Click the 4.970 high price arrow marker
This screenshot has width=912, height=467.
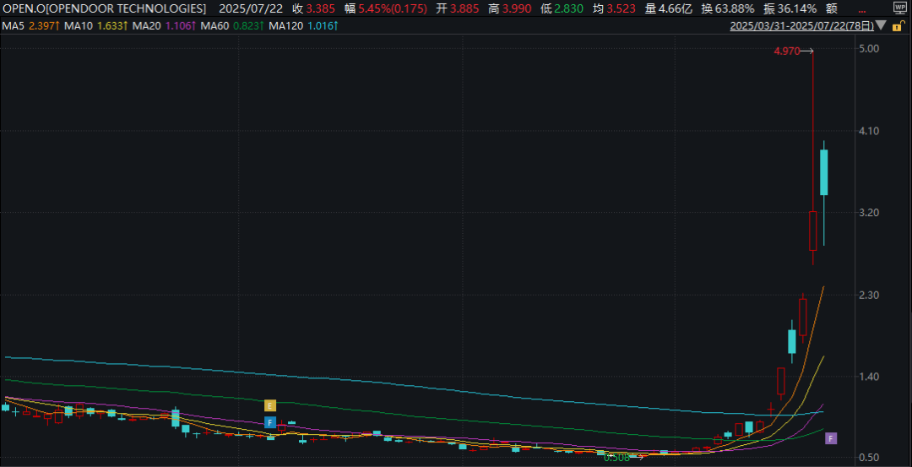[x=793, y=52]
